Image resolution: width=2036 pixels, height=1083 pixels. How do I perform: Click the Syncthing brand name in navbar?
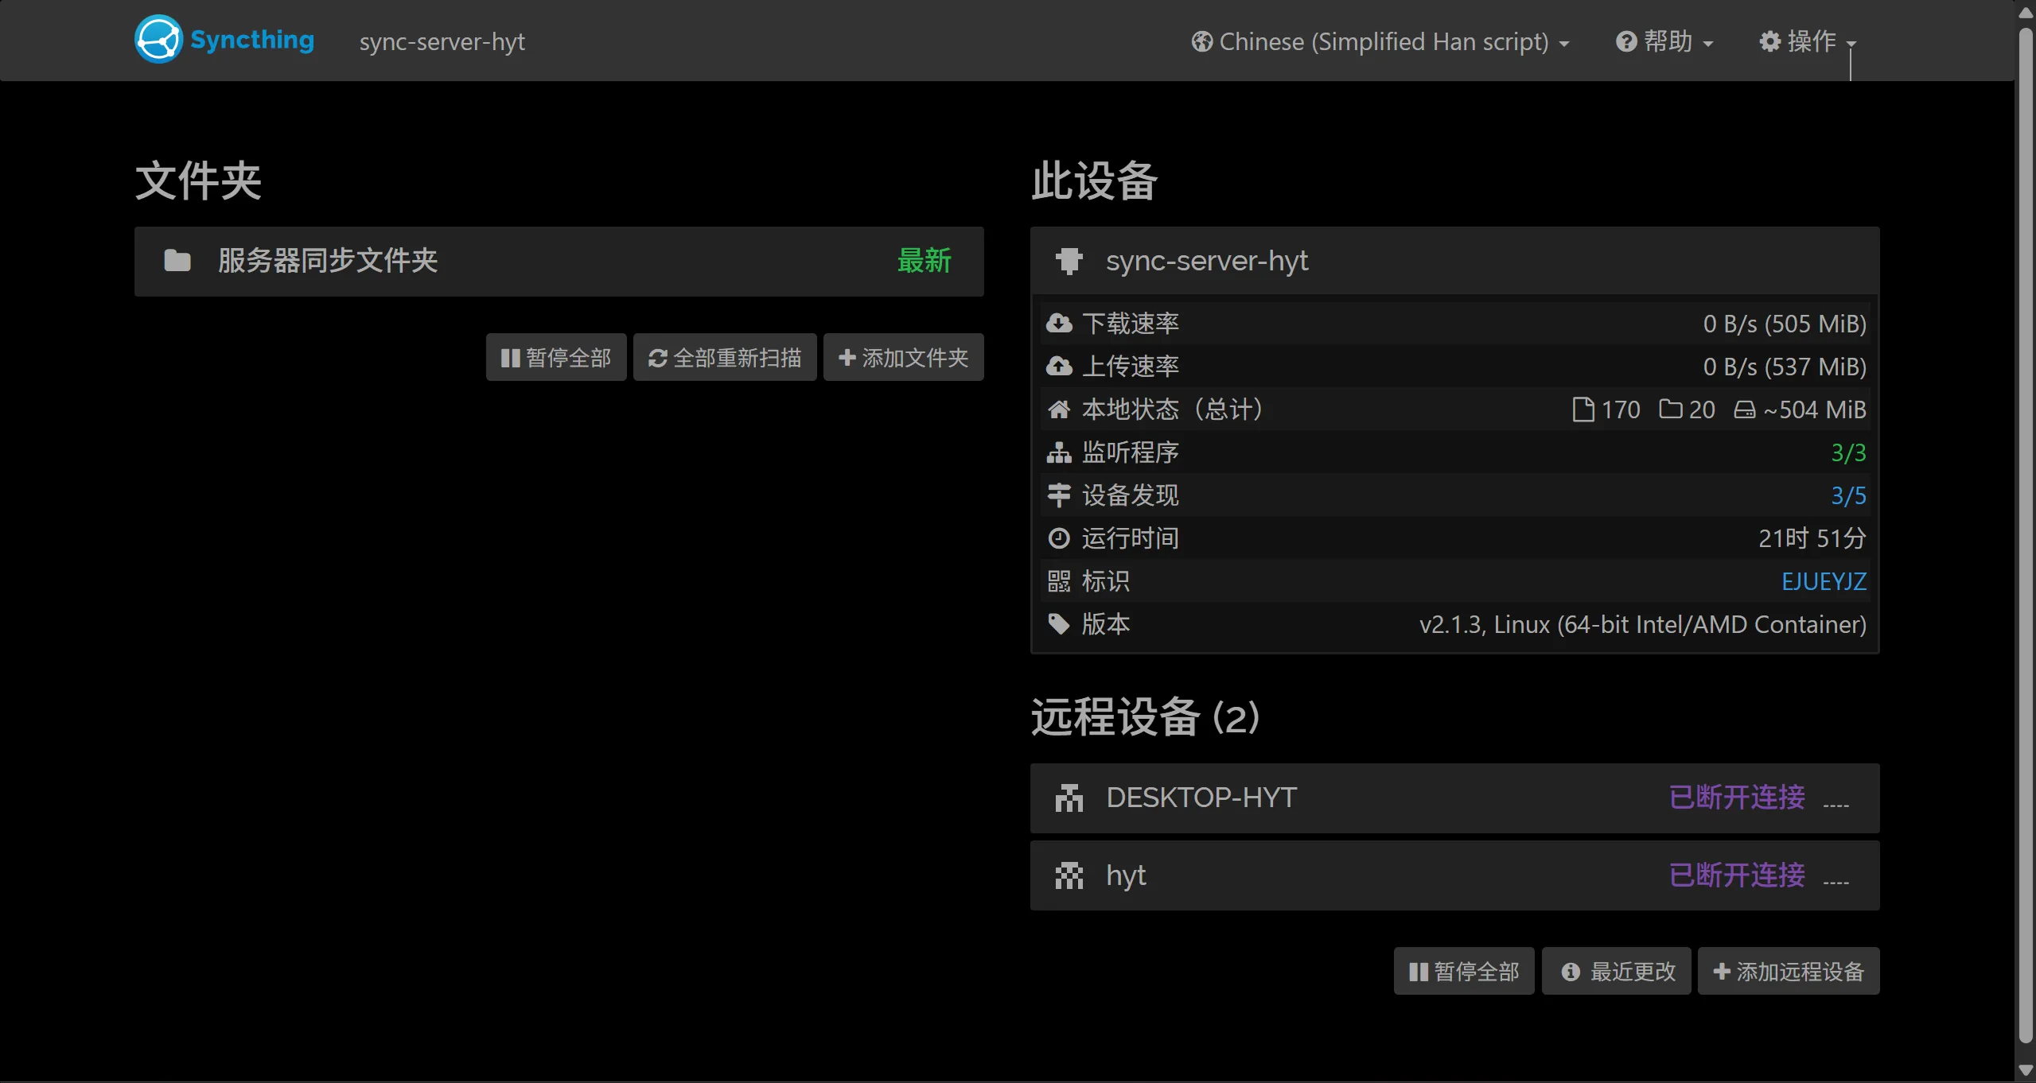[x=252, y=40]
